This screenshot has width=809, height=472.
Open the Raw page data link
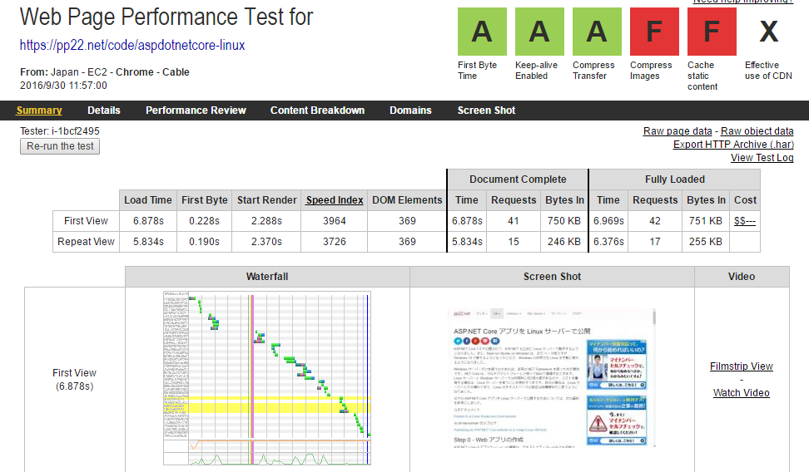pyautogui.click(x=677, y=131)
